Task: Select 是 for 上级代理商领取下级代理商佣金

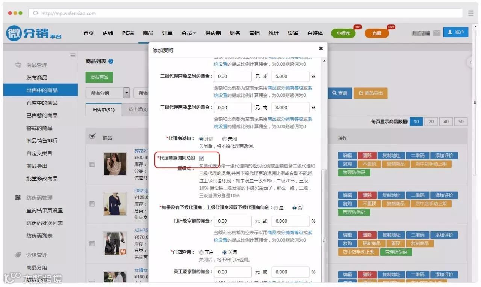Action: point(276,208)
